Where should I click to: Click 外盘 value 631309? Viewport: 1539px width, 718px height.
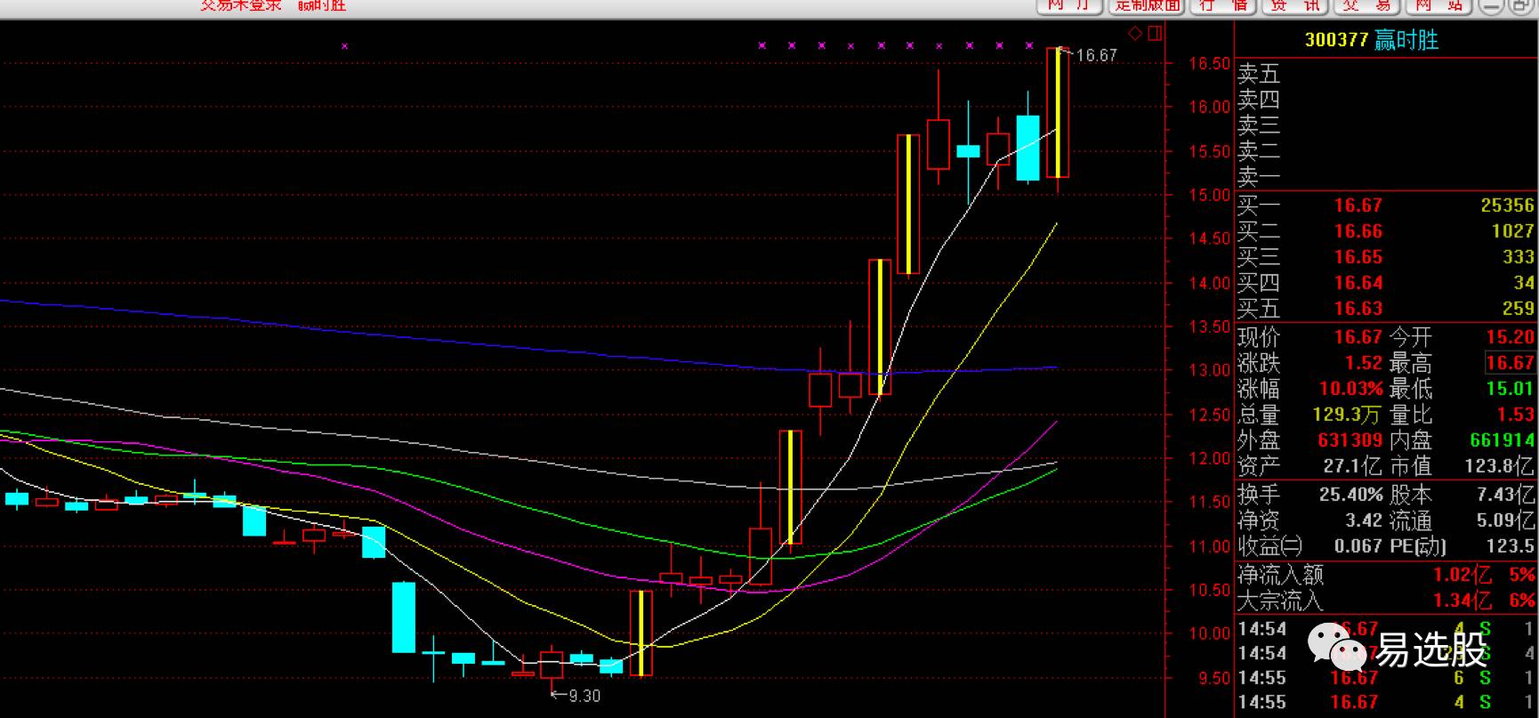(1350, 440)
